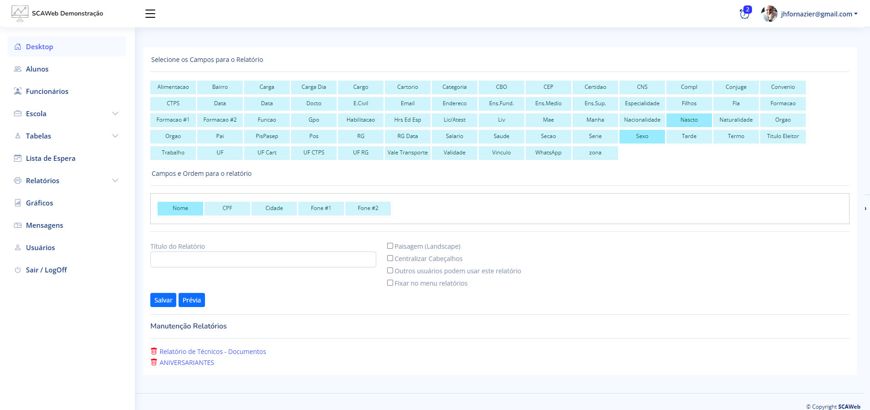Click the hamburger menu icon
Screen dimensions: 870x410
tap(150, 14)
